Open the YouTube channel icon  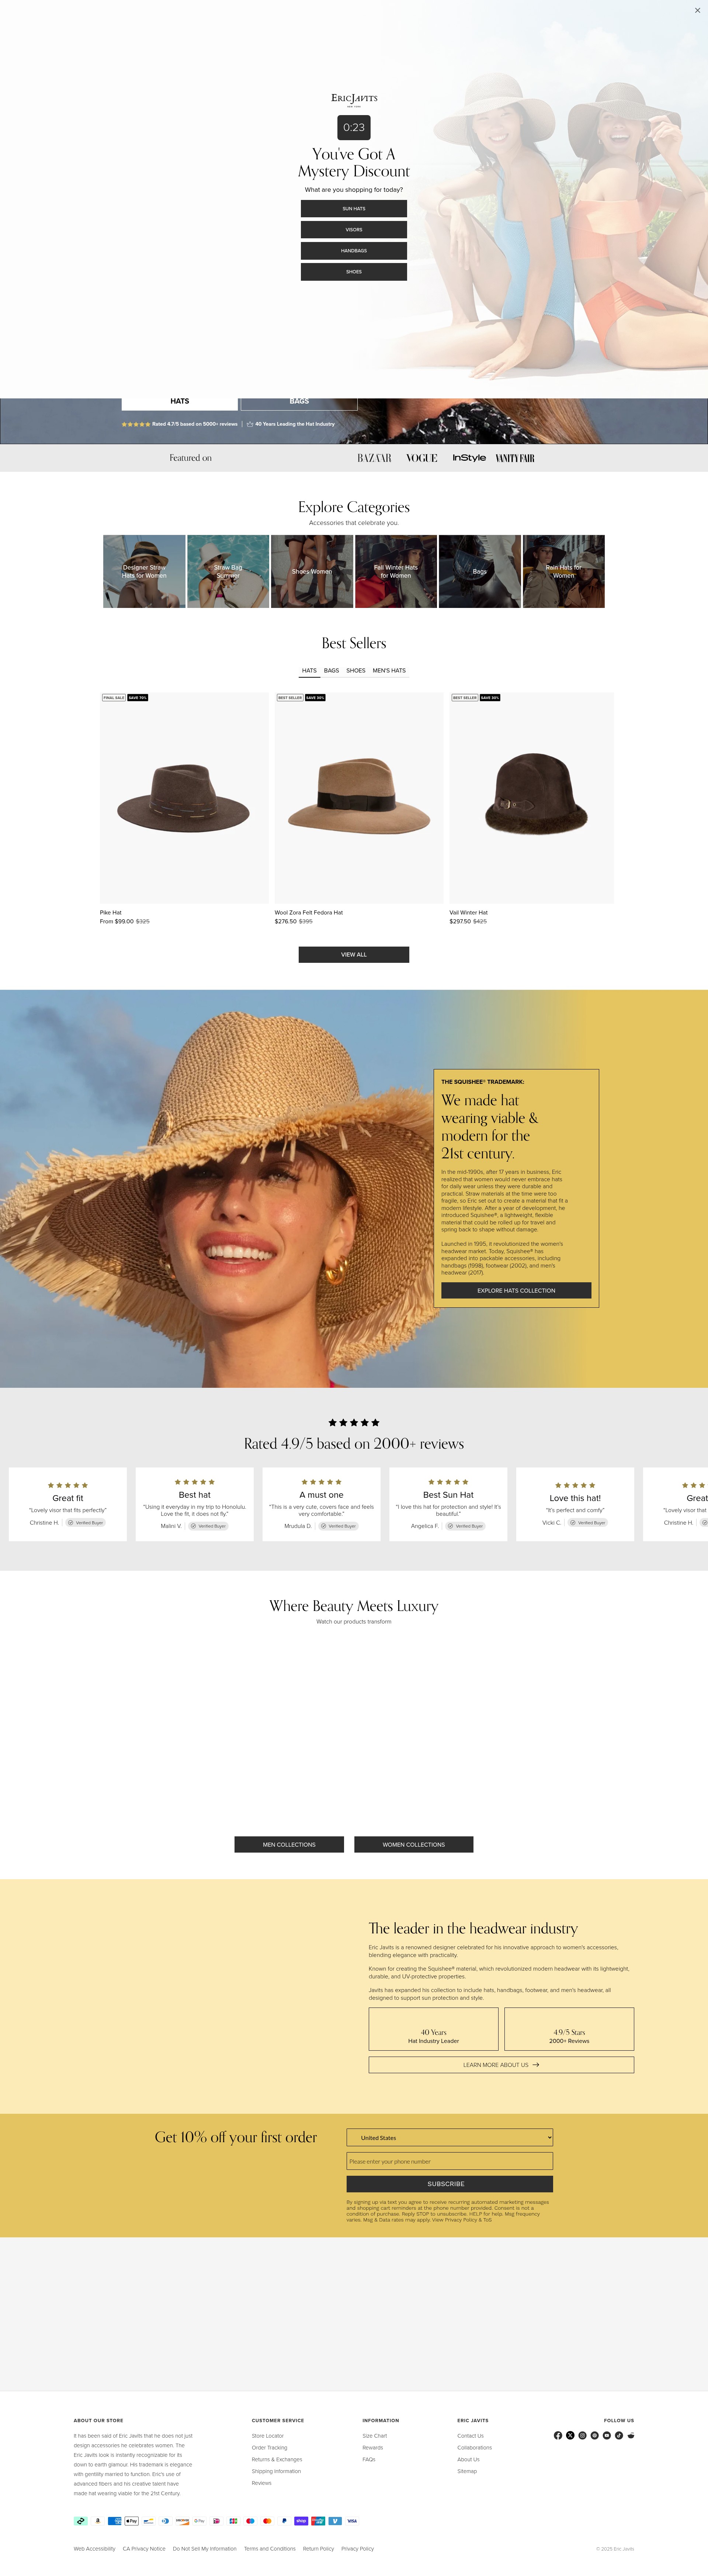(607, 2436)
